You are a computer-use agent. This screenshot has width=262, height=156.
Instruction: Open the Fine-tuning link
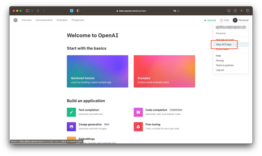pyautogui.click(x=153, y=124)
